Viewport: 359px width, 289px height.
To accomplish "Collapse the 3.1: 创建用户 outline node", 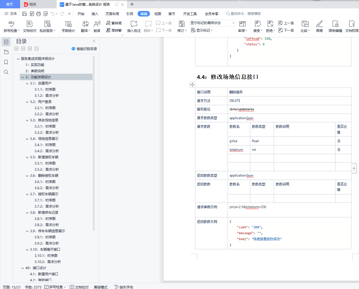I will 27,83.
